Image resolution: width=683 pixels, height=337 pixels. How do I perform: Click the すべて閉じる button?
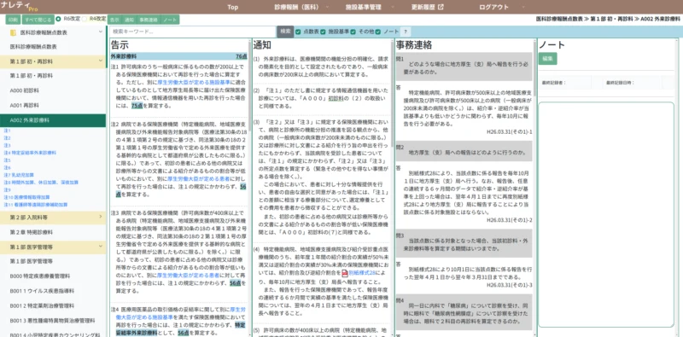pos(38,20)
